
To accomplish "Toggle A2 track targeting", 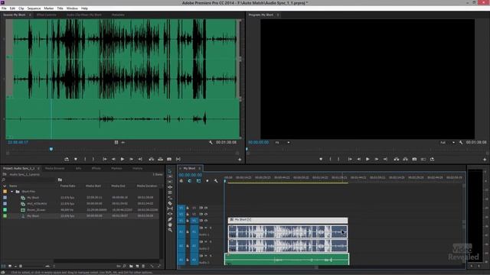I will (194, 246).
